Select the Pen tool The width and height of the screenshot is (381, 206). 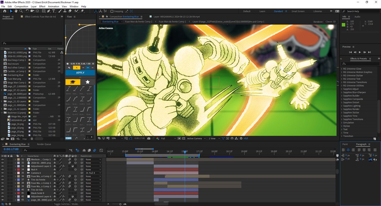[49, 11]
